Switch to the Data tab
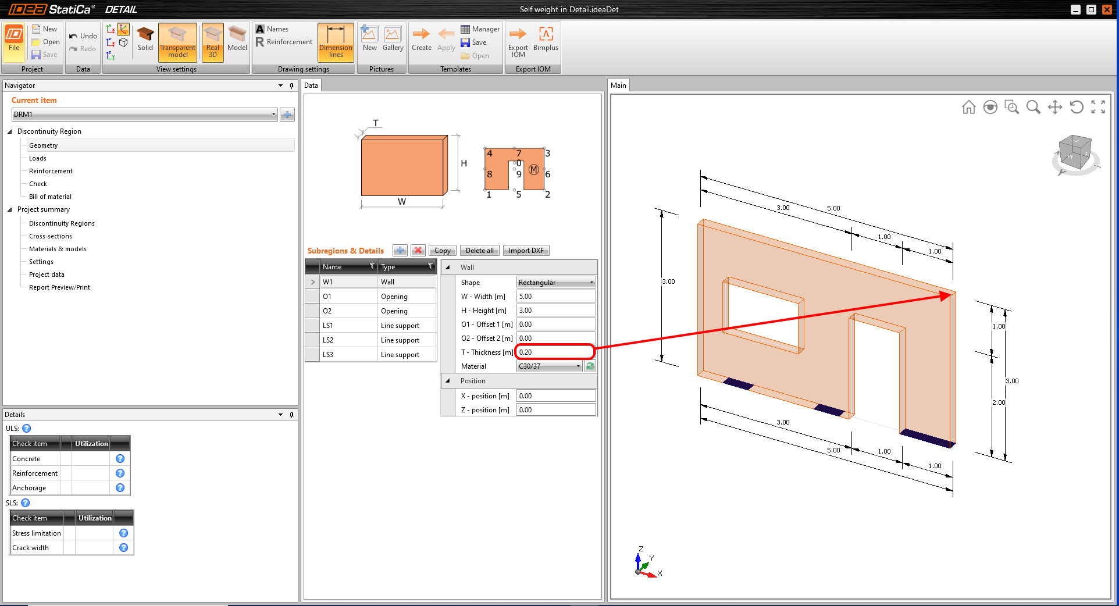This screenshot has width=1119, height=606. 311,85
